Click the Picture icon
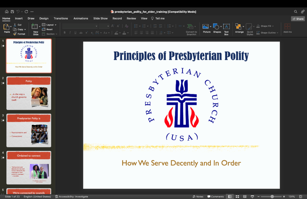Viewport: 307px width, 199px height. click(x=205, y=27)
